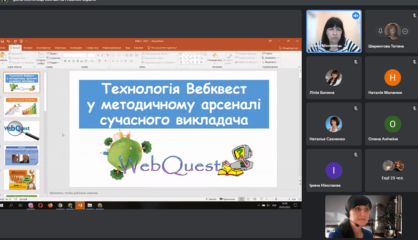Select the triangle shape in shapes gallery
Image resolution: width=418 pixels, height=240 pixels.
point(180,58)
